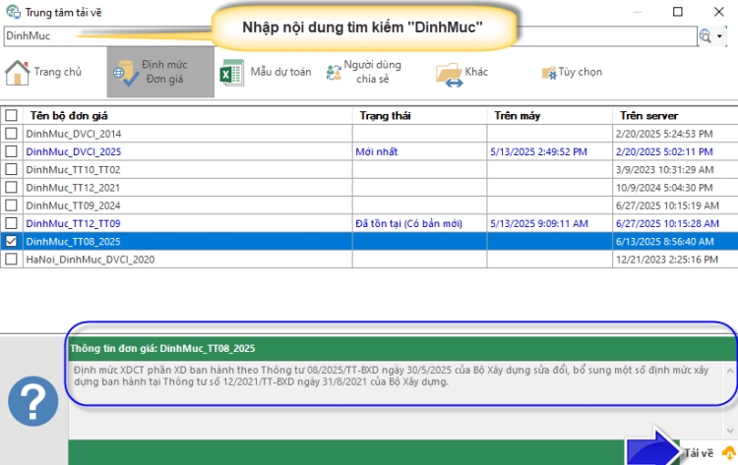Check the DinhMuc_TT12_TT09 checkbox
Image resolution: width=738 pixels, height=465 pixels.
click(11, 223)
